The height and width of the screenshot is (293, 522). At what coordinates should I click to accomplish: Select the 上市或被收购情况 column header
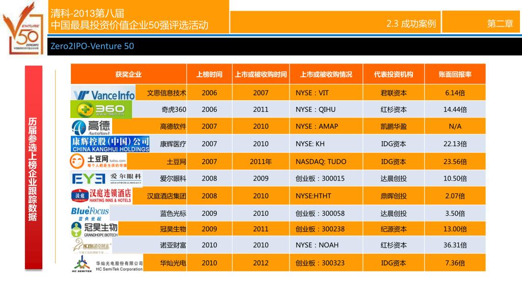pyautogui.click(x=326, y=74)
